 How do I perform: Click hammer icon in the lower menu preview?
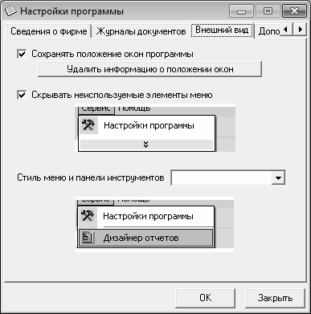(x=88, y=216)
